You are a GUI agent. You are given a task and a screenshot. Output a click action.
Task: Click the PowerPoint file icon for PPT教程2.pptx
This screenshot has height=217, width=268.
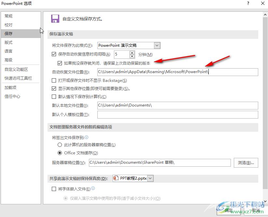tap(116, 178)
